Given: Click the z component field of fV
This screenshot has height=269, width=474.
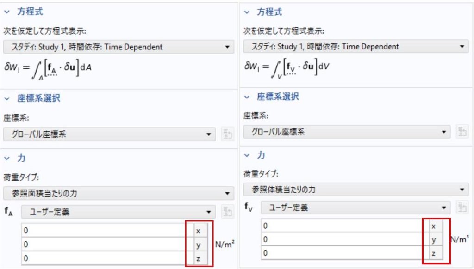Looking at the screenshot, I should pyautogui.click(x=342, y=253).
